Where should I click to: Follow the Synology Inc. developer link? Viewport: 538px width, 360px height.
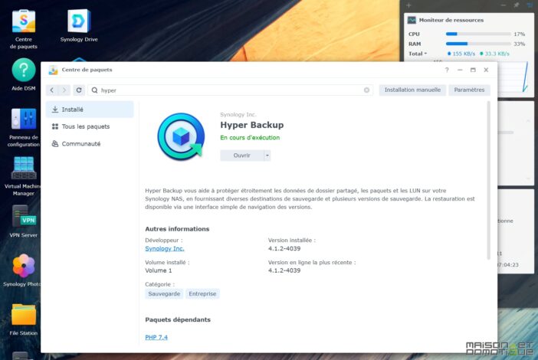(x=164, y=249)
